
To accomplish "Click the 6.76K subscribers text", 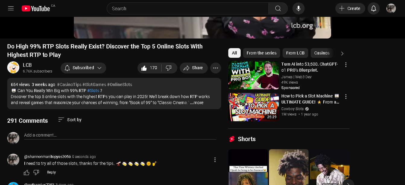I will click(37, 71).
